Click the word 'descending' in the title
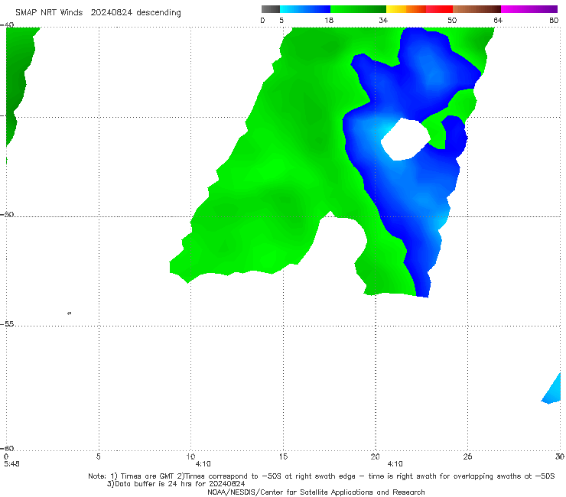 click(158, 13)
